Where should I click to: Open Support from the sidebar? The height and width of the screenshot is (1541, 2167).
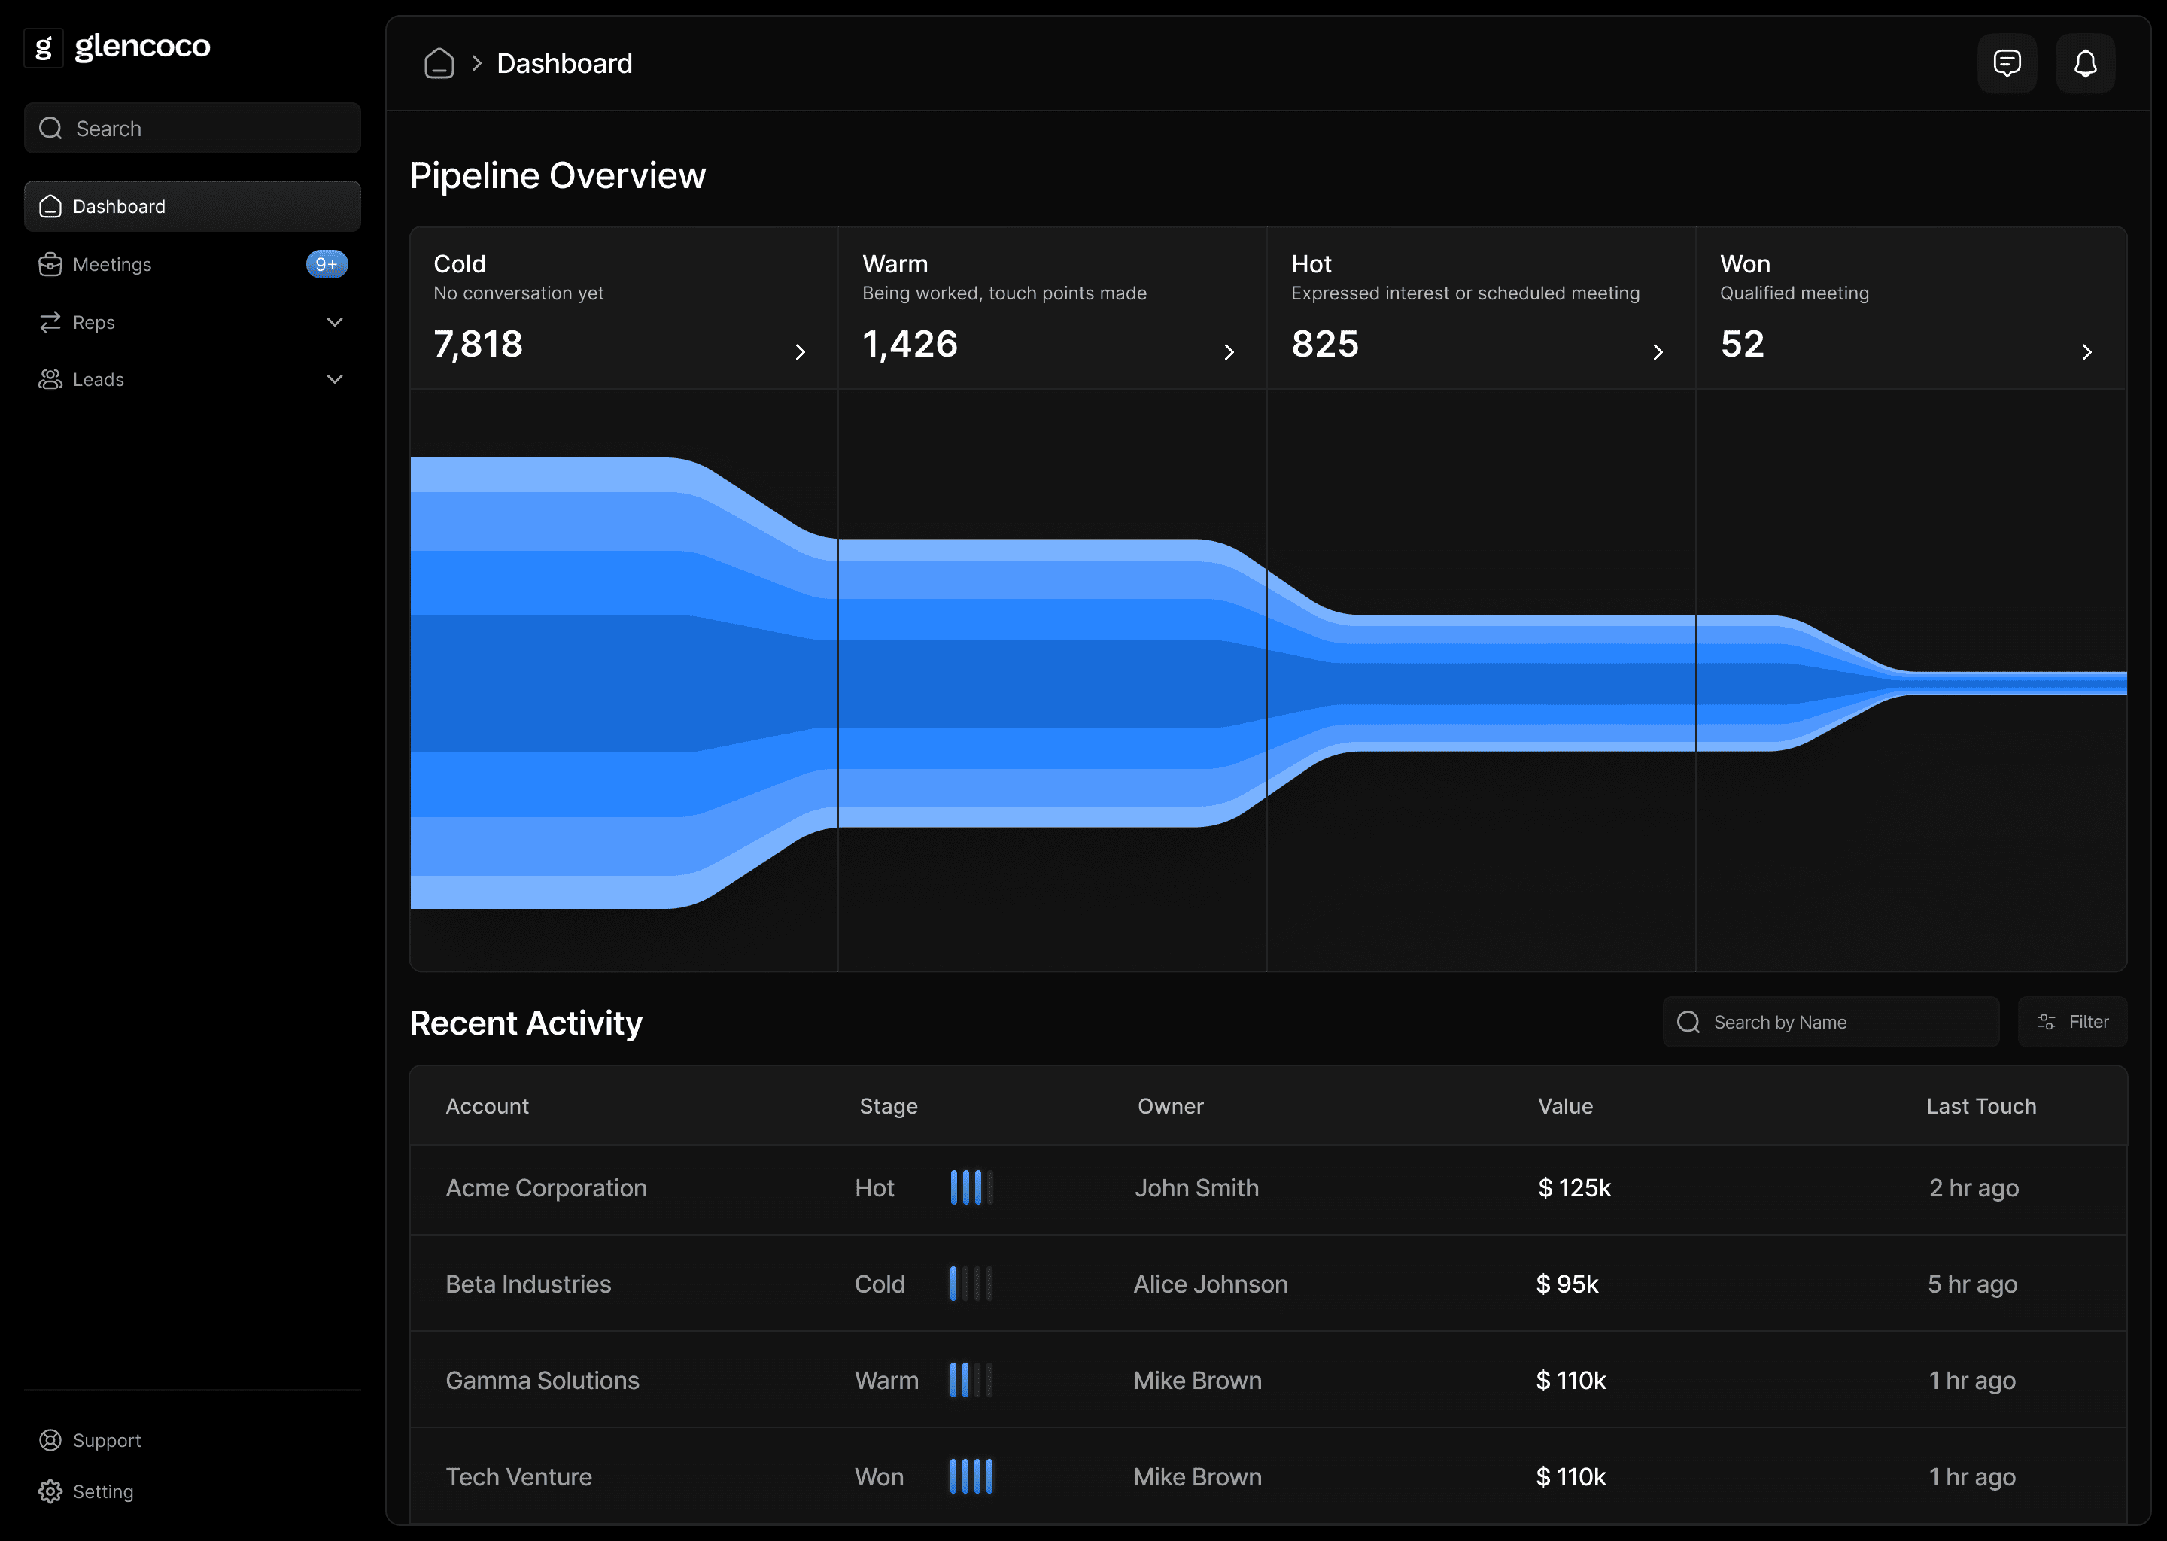(x=106, y=1439)
